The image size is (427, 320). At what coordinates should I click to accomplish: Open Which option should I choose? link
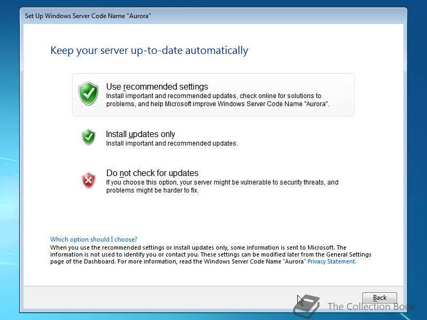[x=94, y=239]
